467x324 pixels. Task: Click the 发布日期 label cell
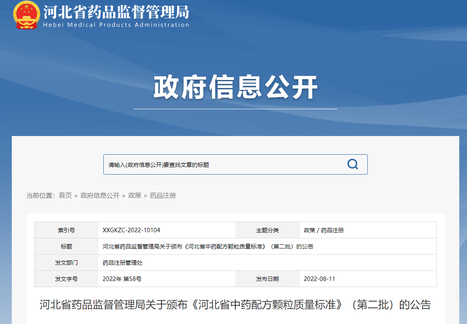(267, 279)
